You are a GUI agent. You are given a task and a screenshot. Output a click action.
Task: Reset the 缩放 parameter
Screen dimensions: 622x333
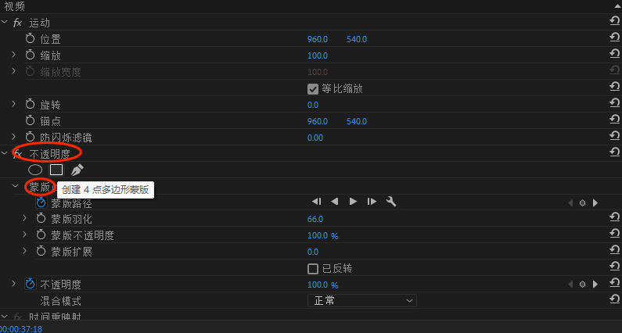[614, 53]
